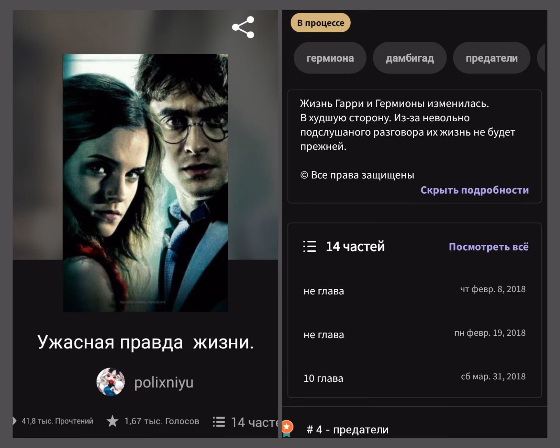Tap the "1,67 тыс. Голосов" vote count
Image resolution: width=560 pixels, height=448 pixels.
tap(162, 421)
